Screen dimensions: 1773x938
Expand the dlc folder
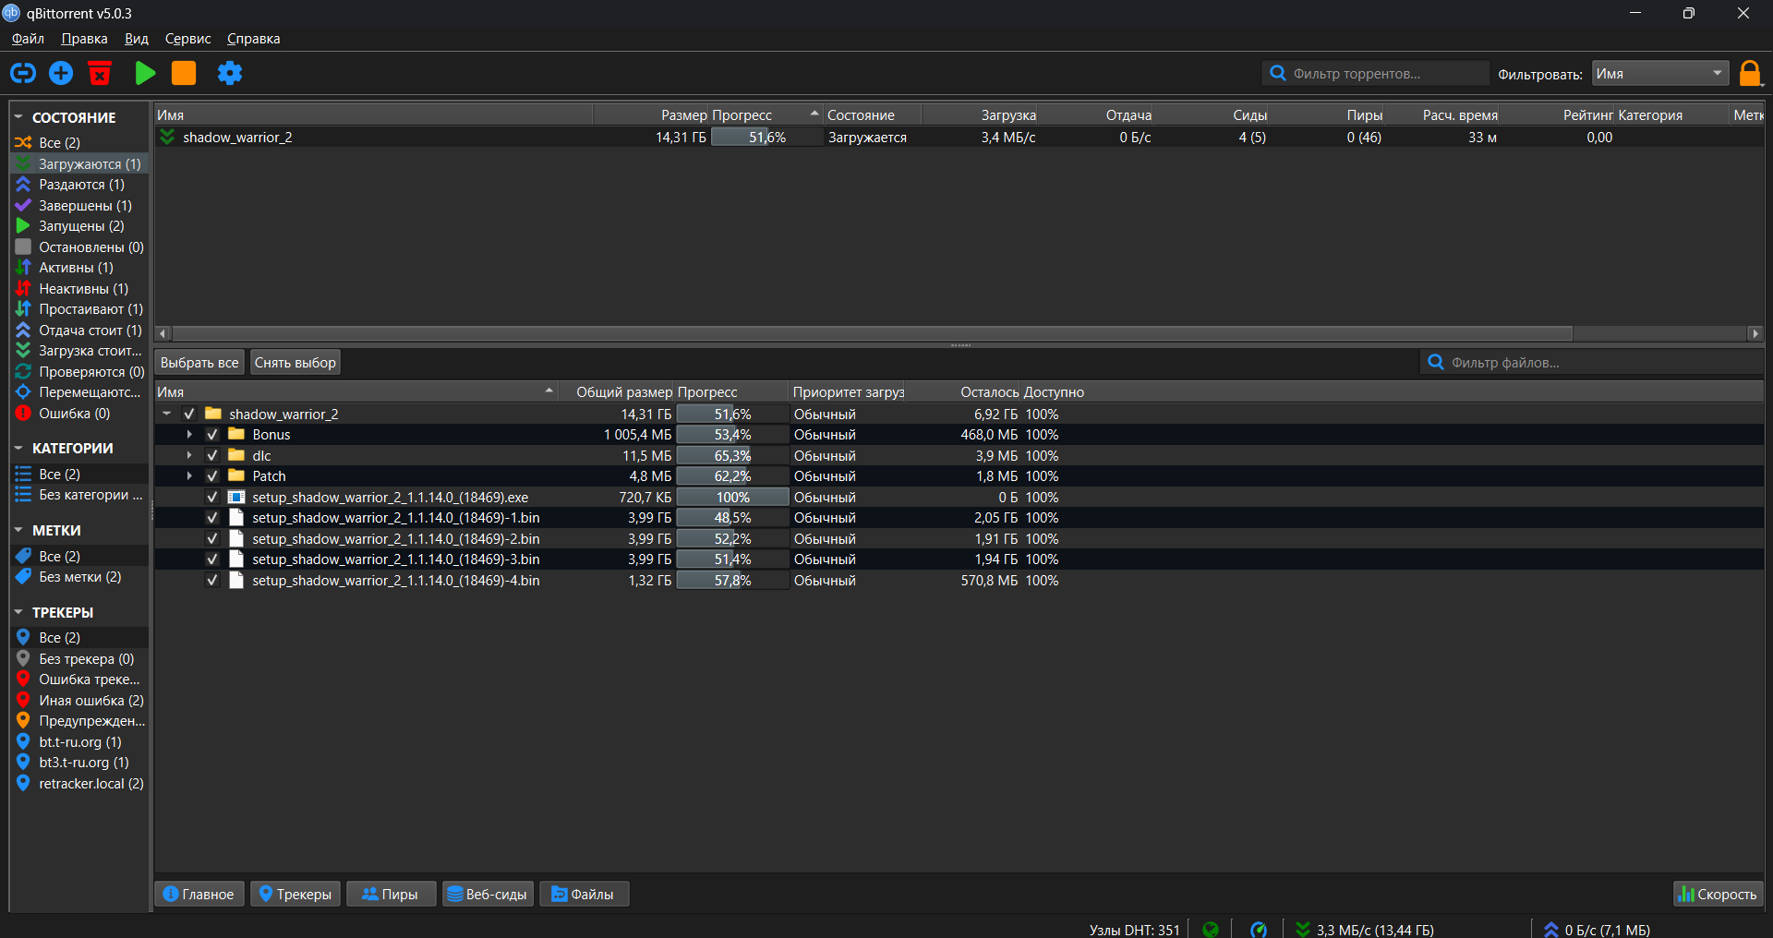click(x=189, y=455)
